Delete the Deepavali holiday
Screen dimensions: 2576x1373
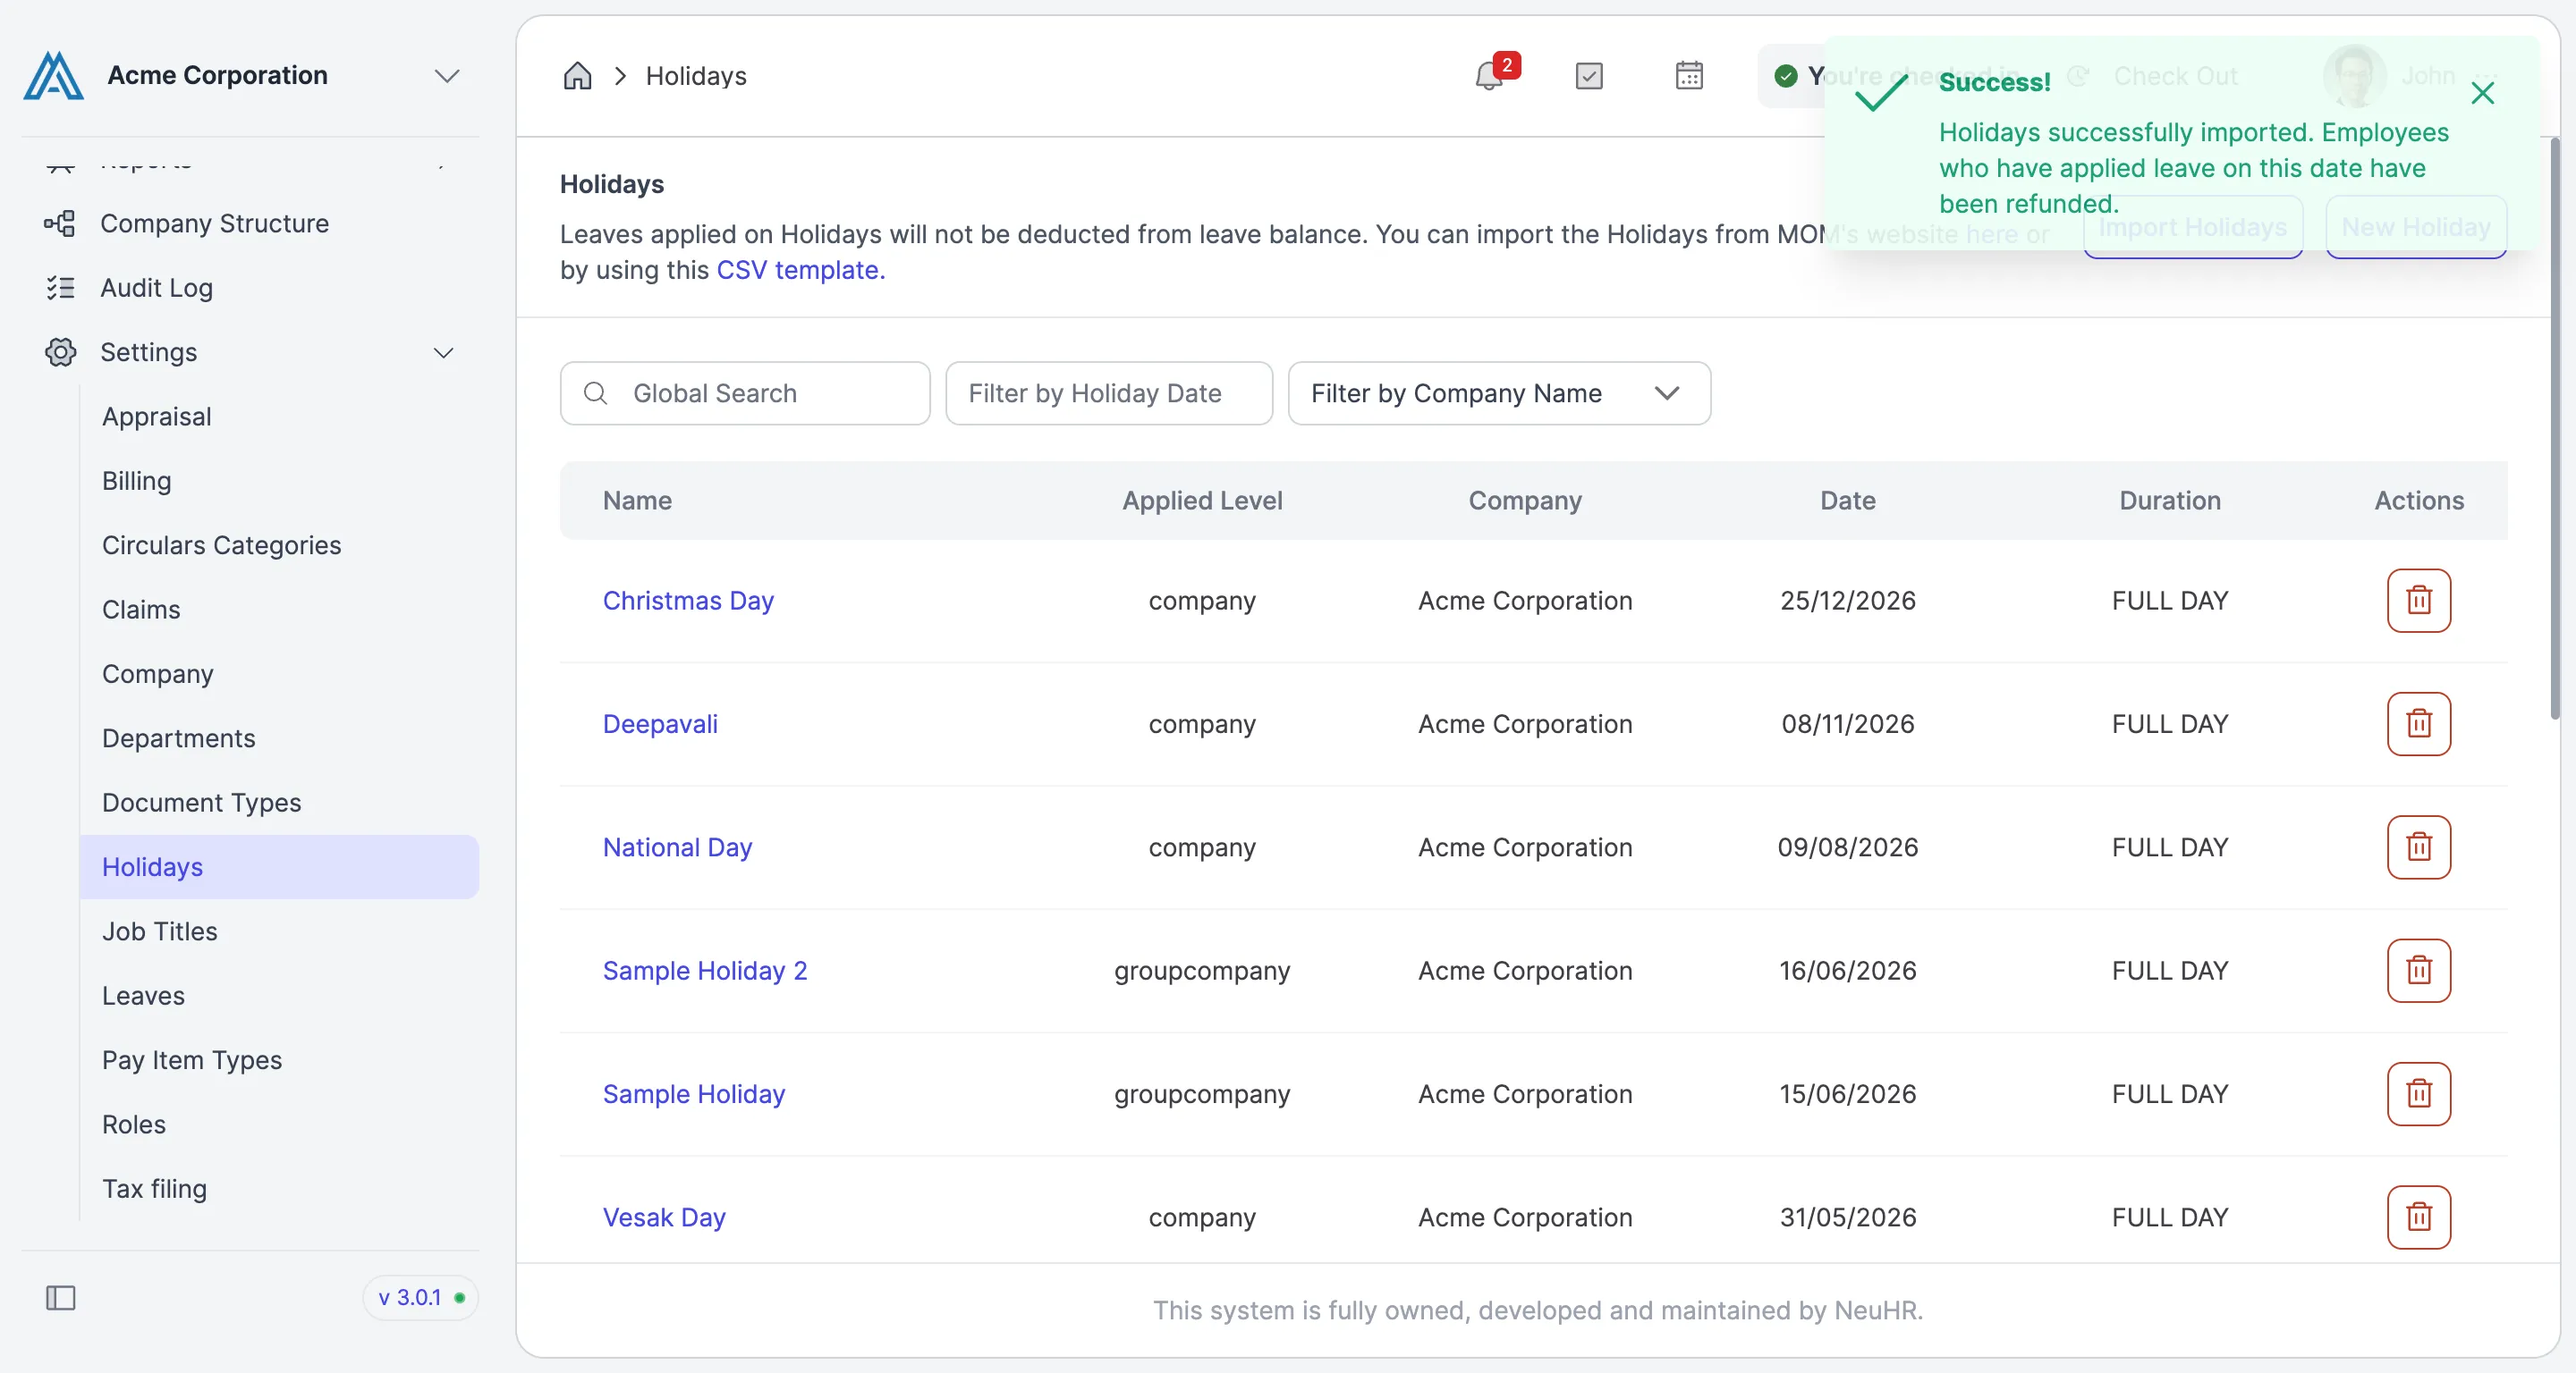[x=2418, y=723]
